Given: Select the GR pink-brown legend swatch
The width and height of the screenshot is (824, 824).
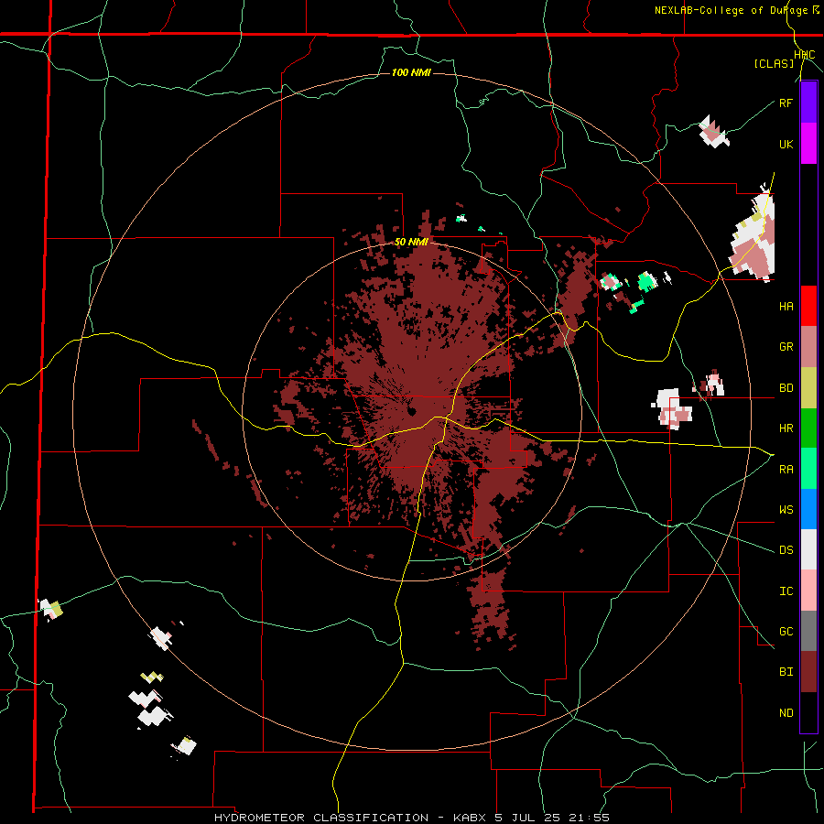Looking at the screenshot, I should pos(808,346).
